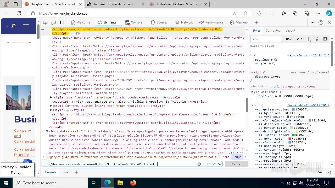This screenshot has width=335, height=188.
Task: Open the Network DevTools tab
Action: 184,22
